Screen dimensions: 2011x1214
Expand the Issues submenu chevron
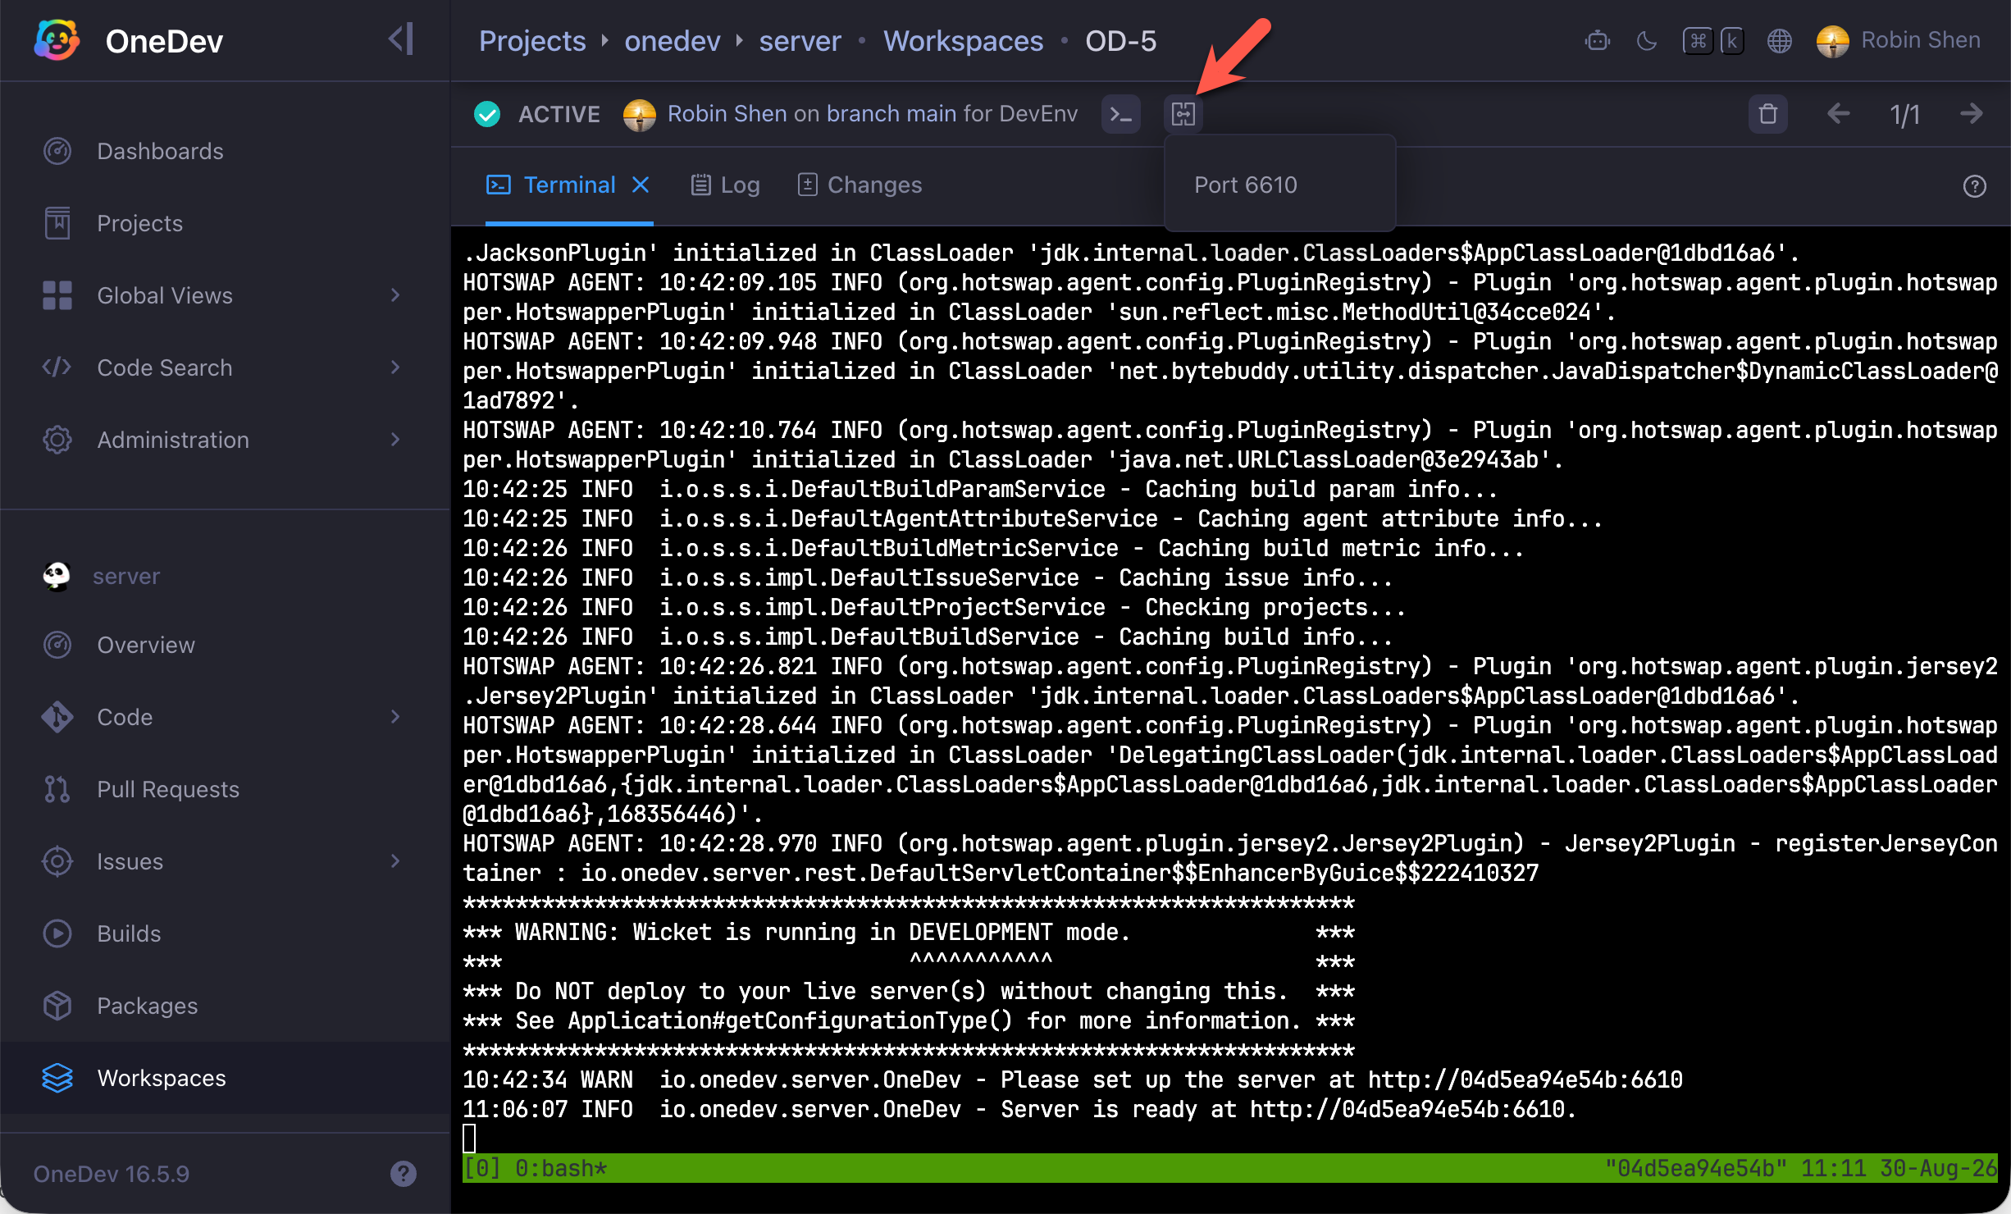[x=395, y=860]
